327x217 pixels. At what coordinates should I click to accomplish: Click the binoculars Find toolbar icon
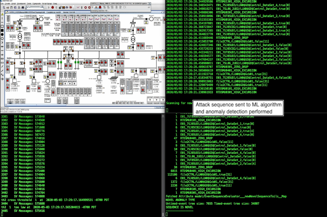click(x=23, y=8)
